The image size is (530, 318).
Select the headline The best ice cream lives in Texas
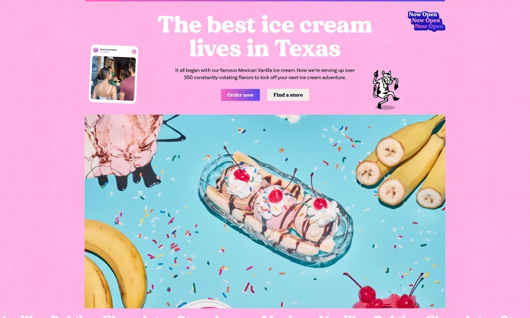pyautogui.click(x=264, y=36)
